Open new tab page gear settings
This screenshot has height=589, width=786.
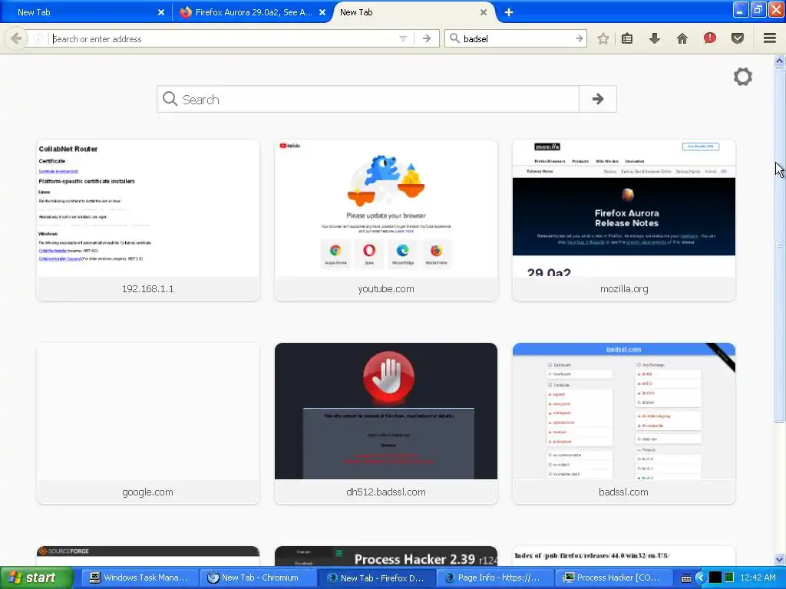click(742, 77)
